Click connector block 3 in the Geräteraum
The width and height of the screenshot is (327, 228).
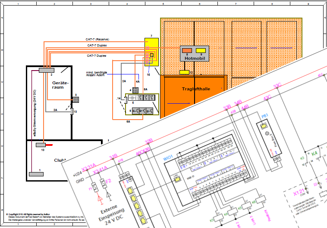pyautogui.click(x=75, y=99)
